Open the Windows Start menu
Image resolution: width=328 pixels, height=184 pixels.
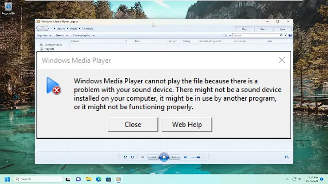coord(7,179)
